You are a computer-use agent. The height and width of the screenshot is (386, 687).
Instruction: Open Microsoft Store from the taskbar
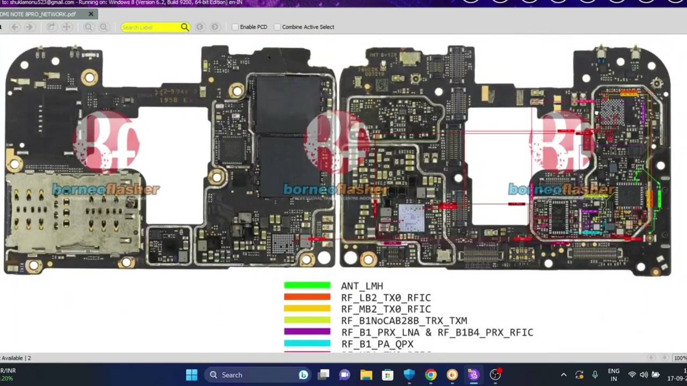(388, 375)
